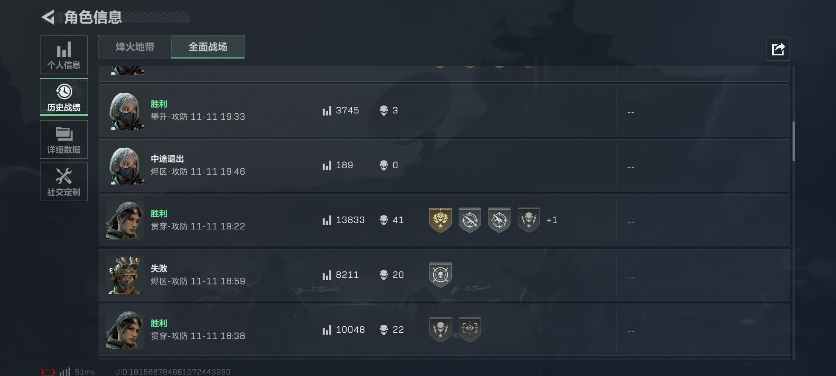
Task: Click the gold medal badge in 13833 match
Action: click(440, 220)
